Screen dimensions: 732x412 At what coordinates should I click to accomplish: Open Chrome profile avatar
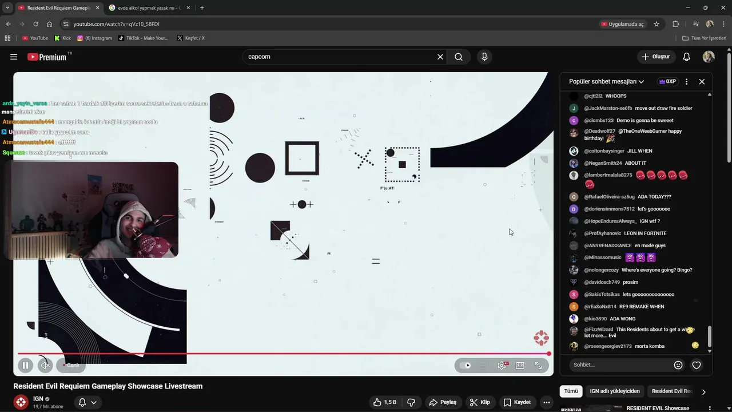pyautogui.click(x=710, y=24)
